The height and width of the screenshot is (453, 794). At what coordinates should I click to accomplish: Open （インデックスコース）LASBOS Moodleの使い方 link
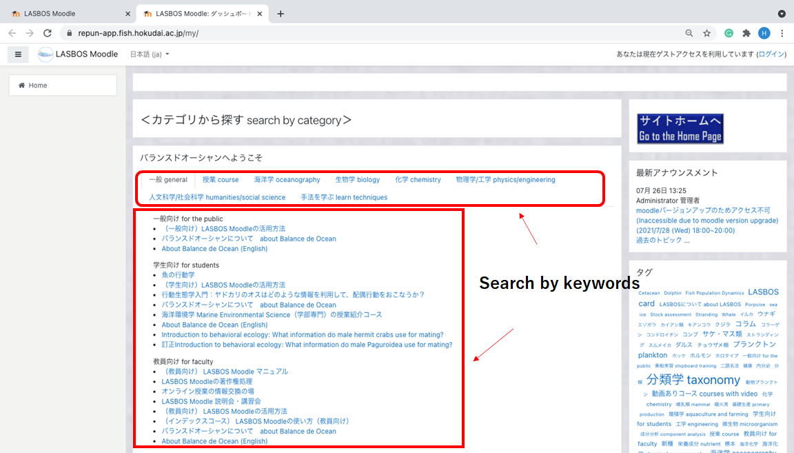[255, 421]
